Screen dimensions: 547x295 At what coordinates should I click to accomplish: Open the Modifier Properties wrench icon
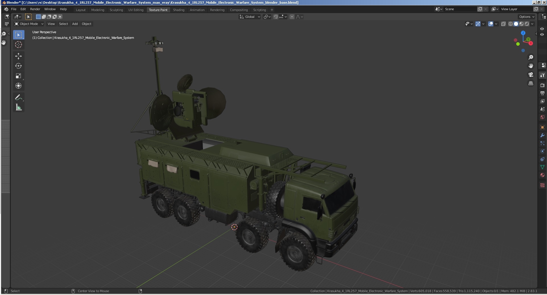542,136
